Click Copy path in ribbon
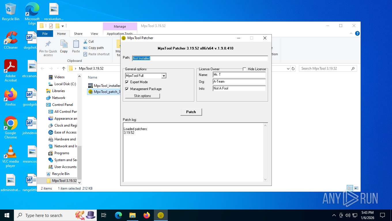392x221 pixels. tap(93, 48)
